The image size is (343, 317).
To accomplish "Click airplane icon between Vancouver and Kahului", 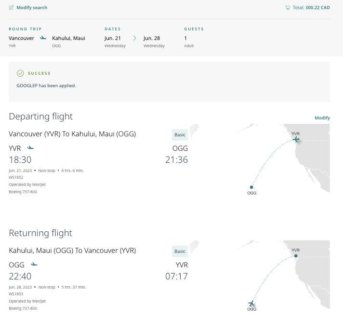I will (x=43, y=38).
